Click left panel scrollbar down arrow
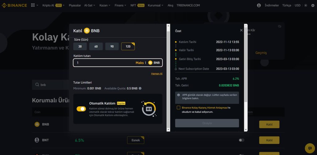Screen dimensions: 317x155 [168, 130]
